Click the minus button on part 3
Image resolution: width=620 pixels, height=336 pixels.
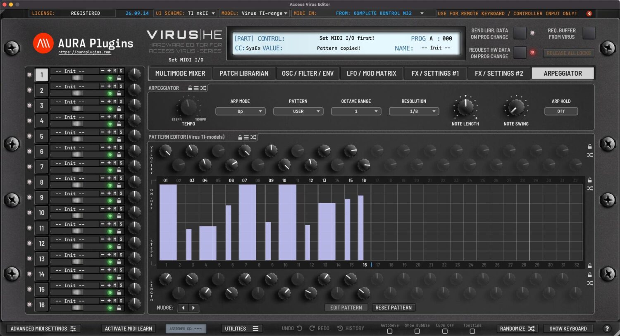(x=103, y=101)
